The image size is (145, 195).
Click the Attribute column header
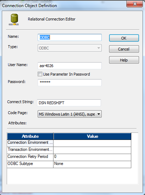click(x=30, y=136)
